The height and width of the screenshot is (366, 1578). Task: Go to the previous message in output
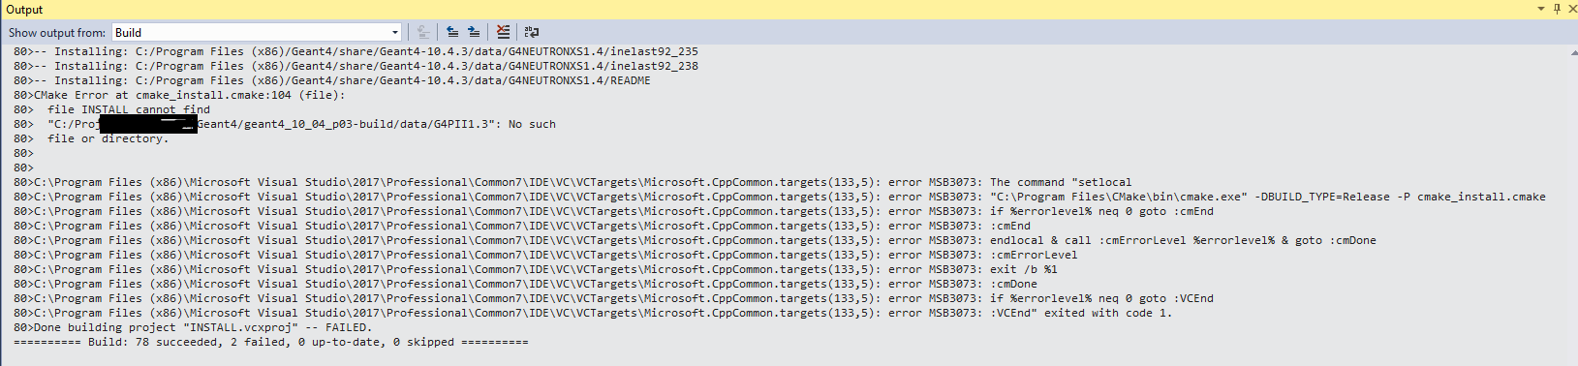(452, 32)
